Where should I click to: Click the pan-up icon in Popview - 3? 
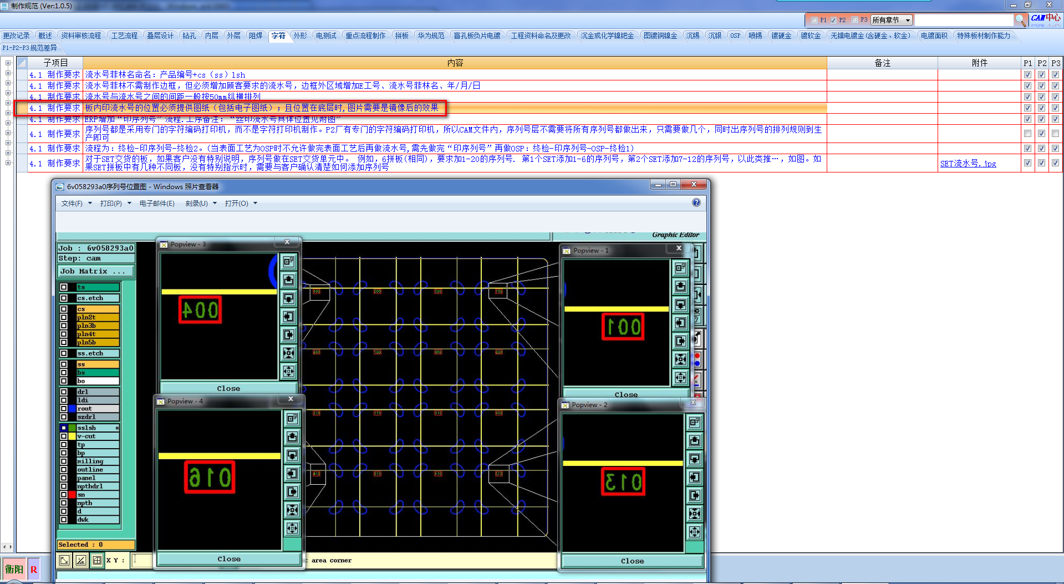tap(289, 280)
